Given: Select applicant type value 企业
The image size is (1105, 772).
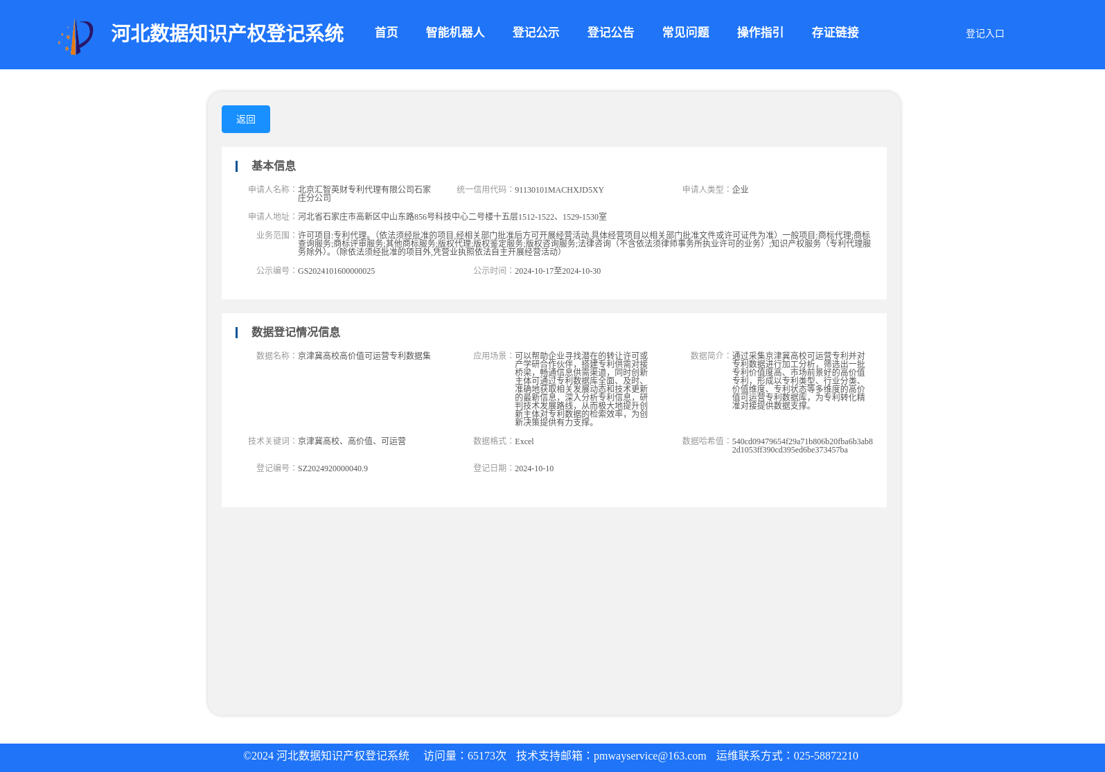Looking at the screenshot, I should [740, 190].
